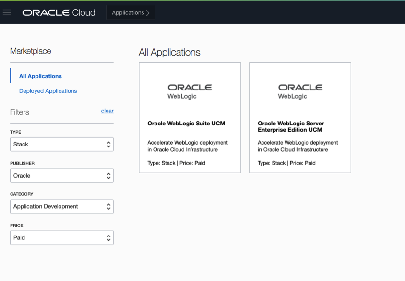
Task: Go to Deployed Applications
Action: click(x=48, y=91)
